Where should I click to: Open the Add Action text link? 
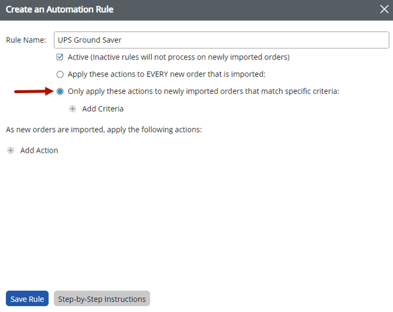[x=39, y=150]
